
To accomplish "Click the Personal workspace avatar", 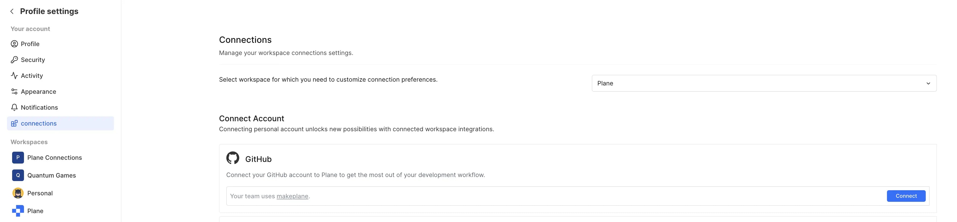I will point(18,193).
